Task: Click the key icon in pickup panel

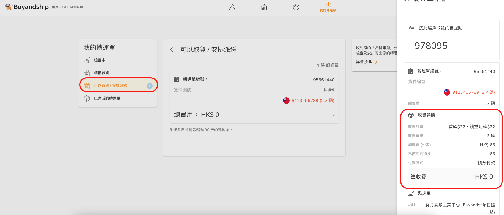Action: [x=411, y=28]
